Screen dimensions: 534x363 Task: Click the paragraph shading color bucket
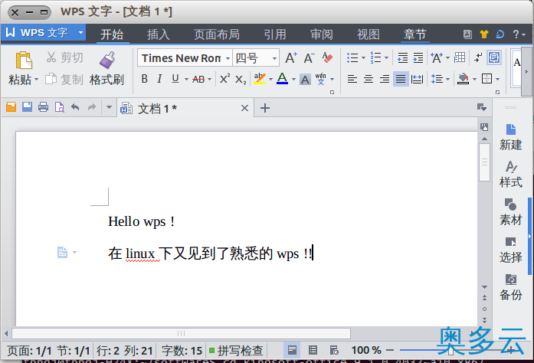tap(464, 79)
